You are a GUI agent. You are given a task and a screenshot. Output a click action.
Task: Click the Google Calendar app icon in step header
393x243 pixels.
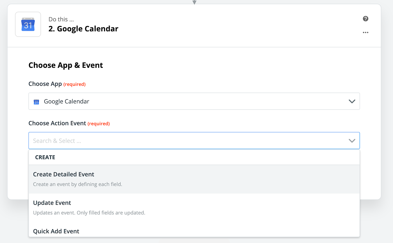28,24
